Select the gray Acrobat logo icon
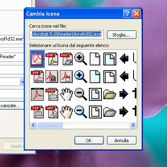The image size is (167, 167). tap(37, 94)
